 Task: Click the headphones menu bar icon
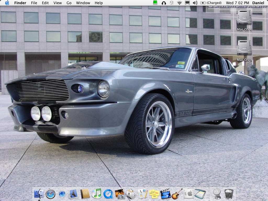click(164, 3)
